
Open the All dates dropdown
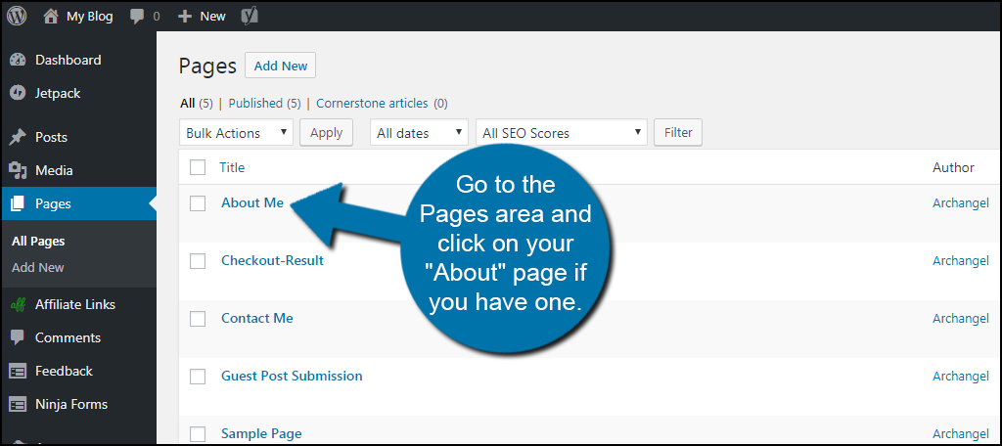tap(419, 133)
